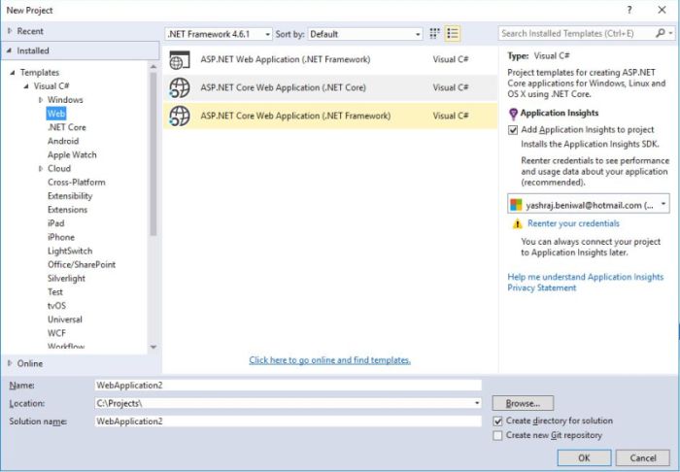Click the ASP.NET Web Application (.NET Framework) icon
Viewport: 680px width, 472px height.
pyautogui.click(x=179, y=60)
